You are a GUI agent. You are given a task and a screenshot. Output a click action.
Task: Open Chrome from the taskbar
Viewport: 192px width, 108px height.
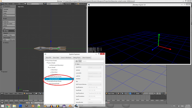point(8,106)
